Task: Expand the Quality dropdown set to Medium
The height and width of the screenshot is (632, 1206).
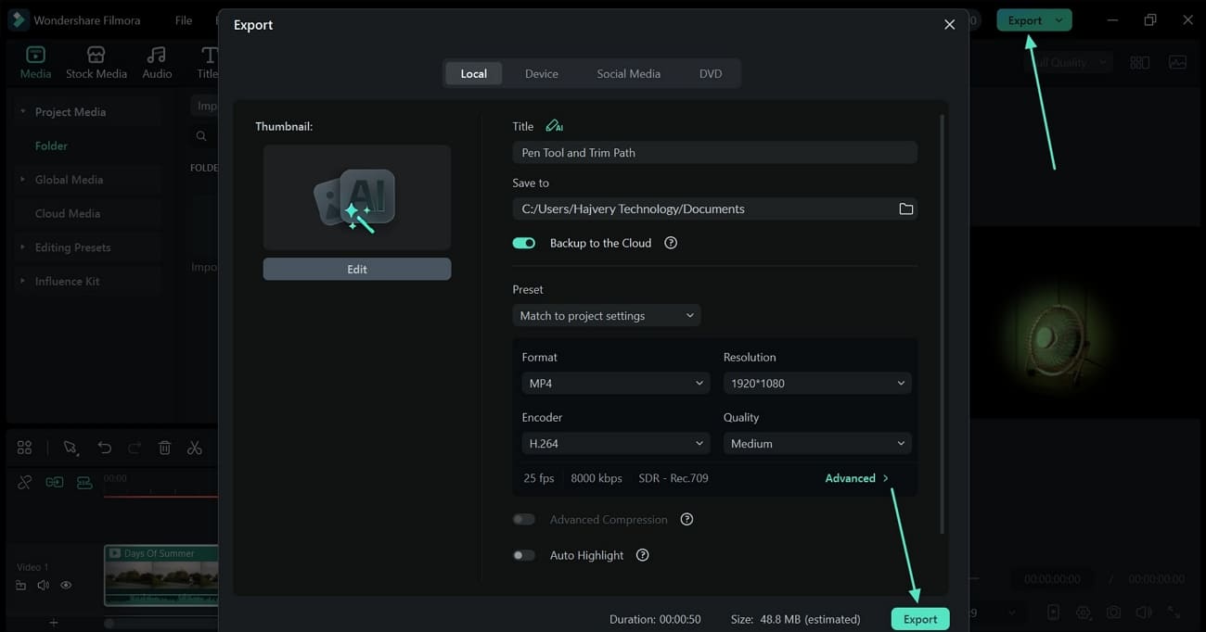Action: pos(816,444)
